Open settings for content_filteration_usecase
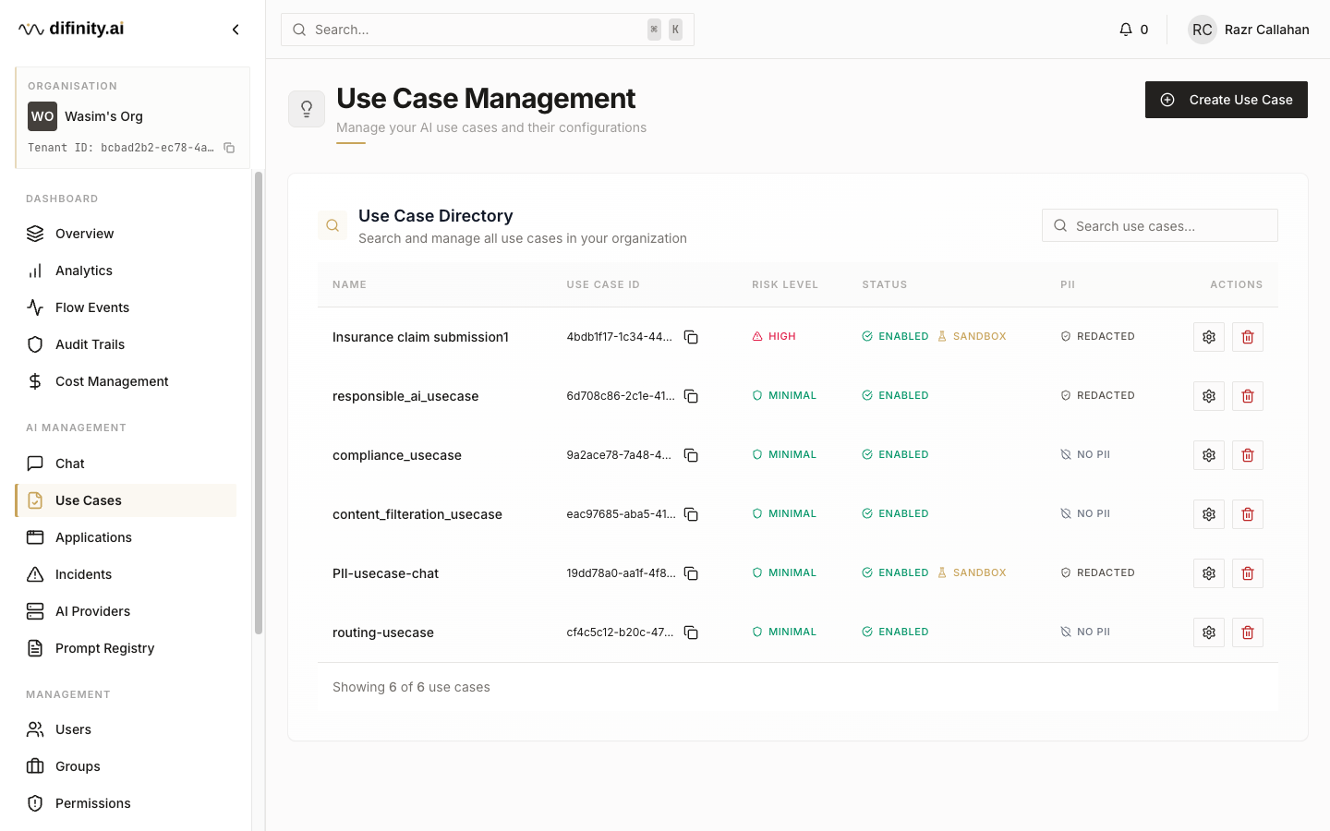Viewport: 1330px width, 831px height. (x=1209, y=514)
